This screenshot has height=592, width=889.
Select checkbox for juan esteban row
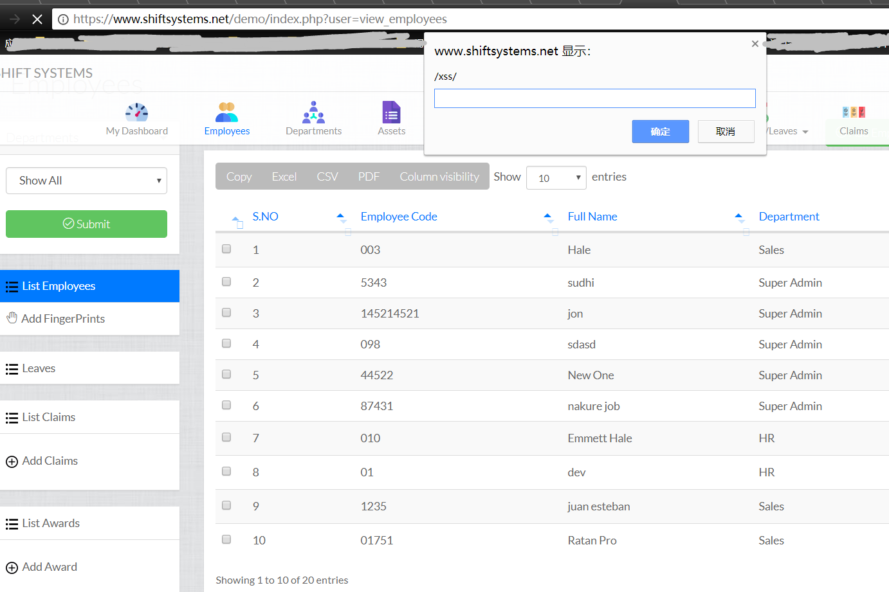click(x=226, y=505)
